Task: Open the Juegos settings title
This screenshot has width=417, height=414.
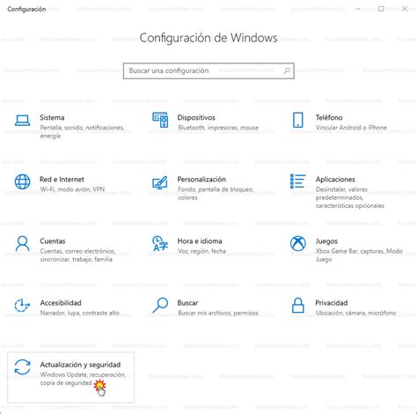Action: pos(326,241)
